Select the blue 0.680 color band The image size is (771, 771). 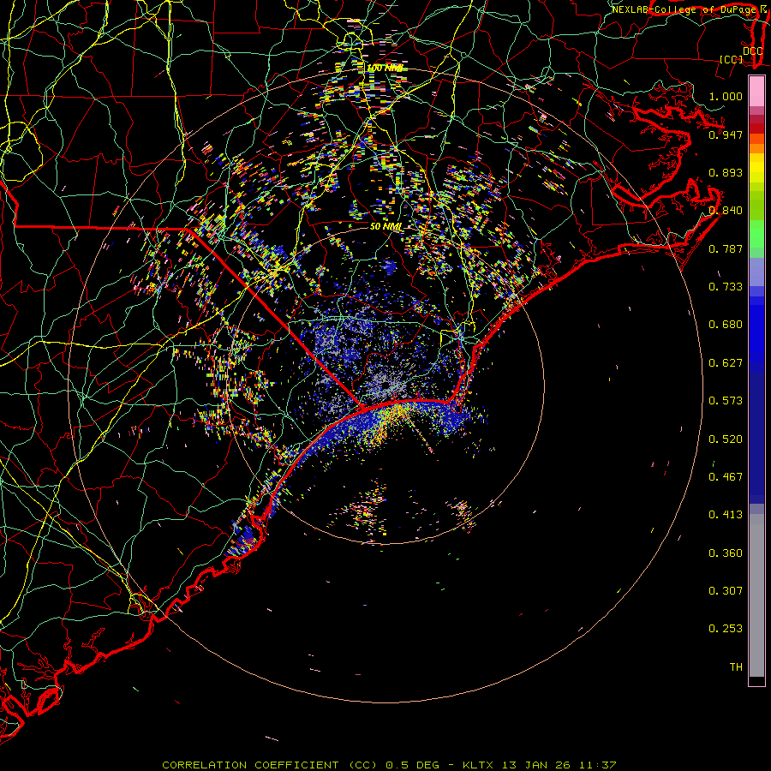click(x=756, y=325)
